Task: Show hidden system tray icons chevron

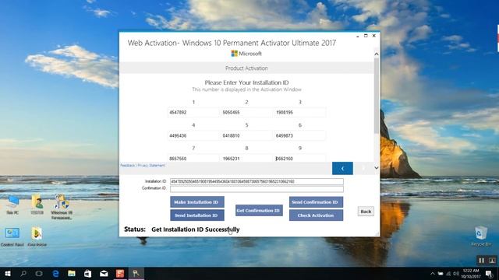Action: [x=432, y=273]
